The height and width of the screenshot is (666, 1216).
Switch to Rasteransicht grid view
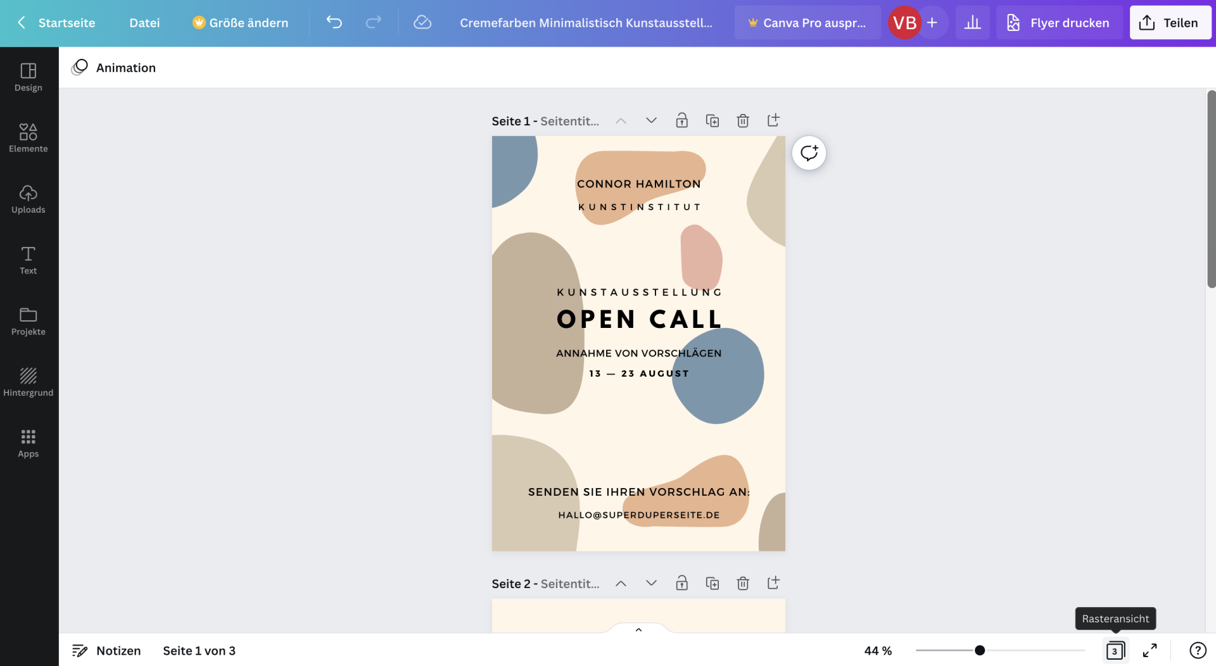[1115, 650]
